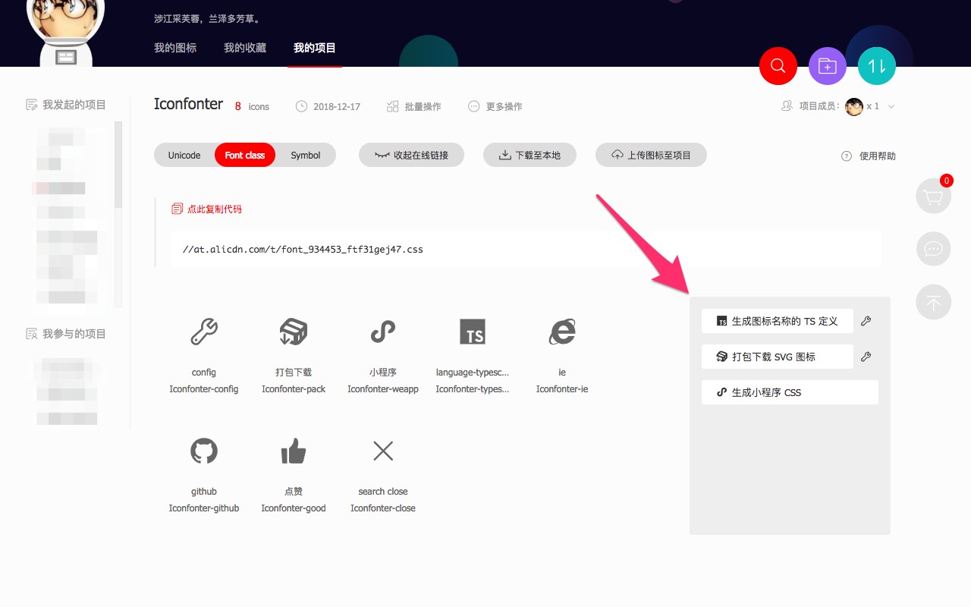Switch to Symbol mode
The height and width of the screenshot is (607, 971).
pyautogui.click(x=305, y=156)
